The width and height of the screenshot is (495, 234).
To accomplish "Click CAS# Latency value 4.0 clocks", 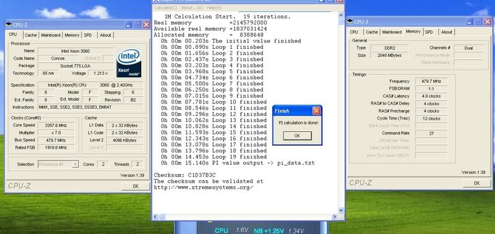I will point(431,97).
